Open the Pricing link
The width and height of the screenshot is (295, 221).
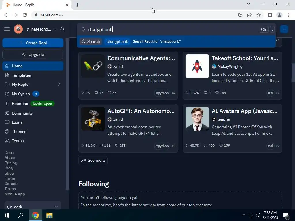[x=11, y=163]
